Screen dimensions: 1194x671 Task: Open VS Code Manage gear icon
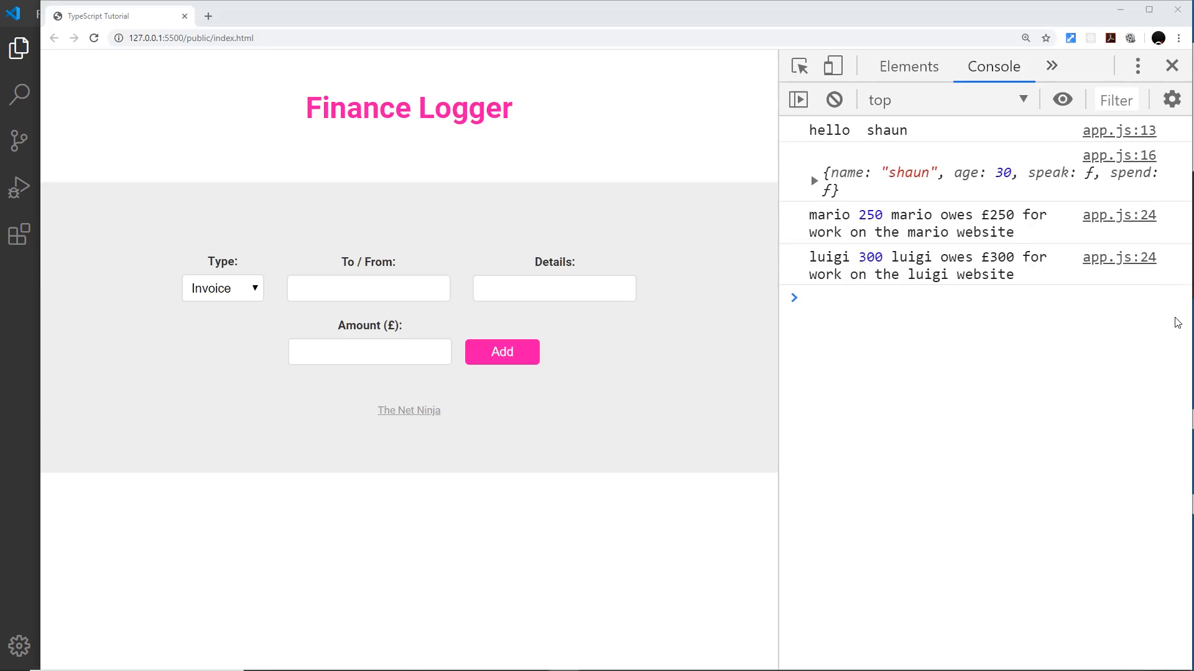click(19, 646)
